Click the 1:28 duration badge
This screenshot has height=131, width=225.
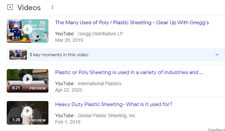click(16, 120)
